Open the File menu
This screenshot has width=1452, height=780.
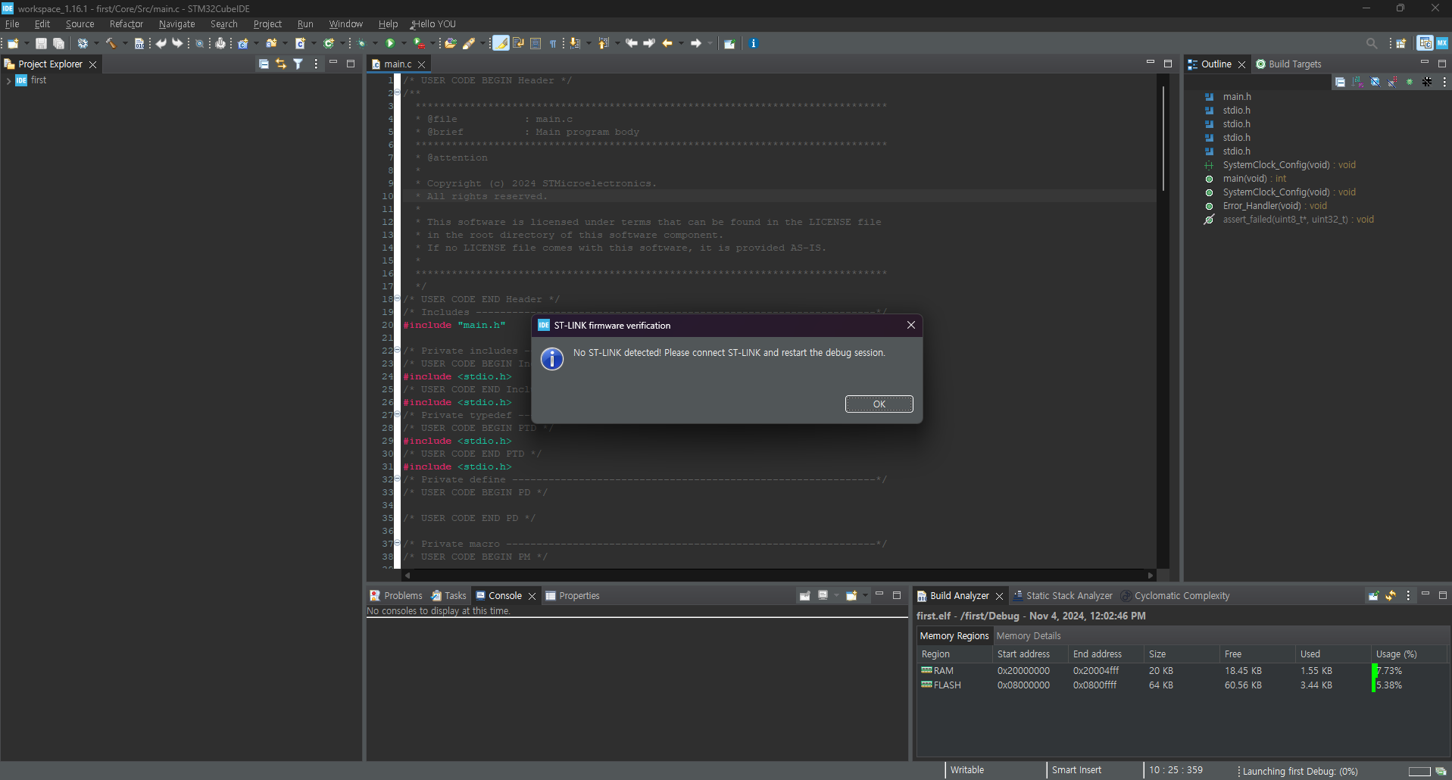coord(12,24)
